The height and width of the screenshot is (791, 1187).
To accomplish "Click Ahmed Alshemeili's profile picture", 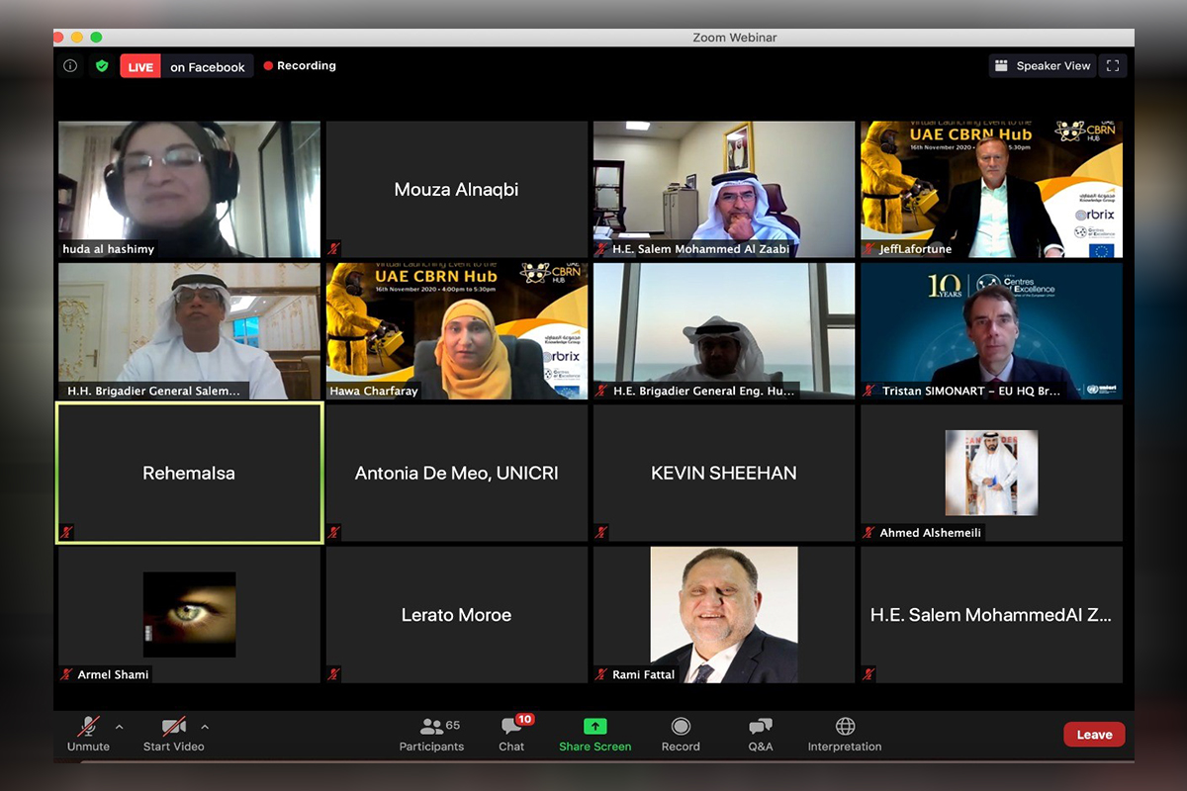I will [991, 473].
